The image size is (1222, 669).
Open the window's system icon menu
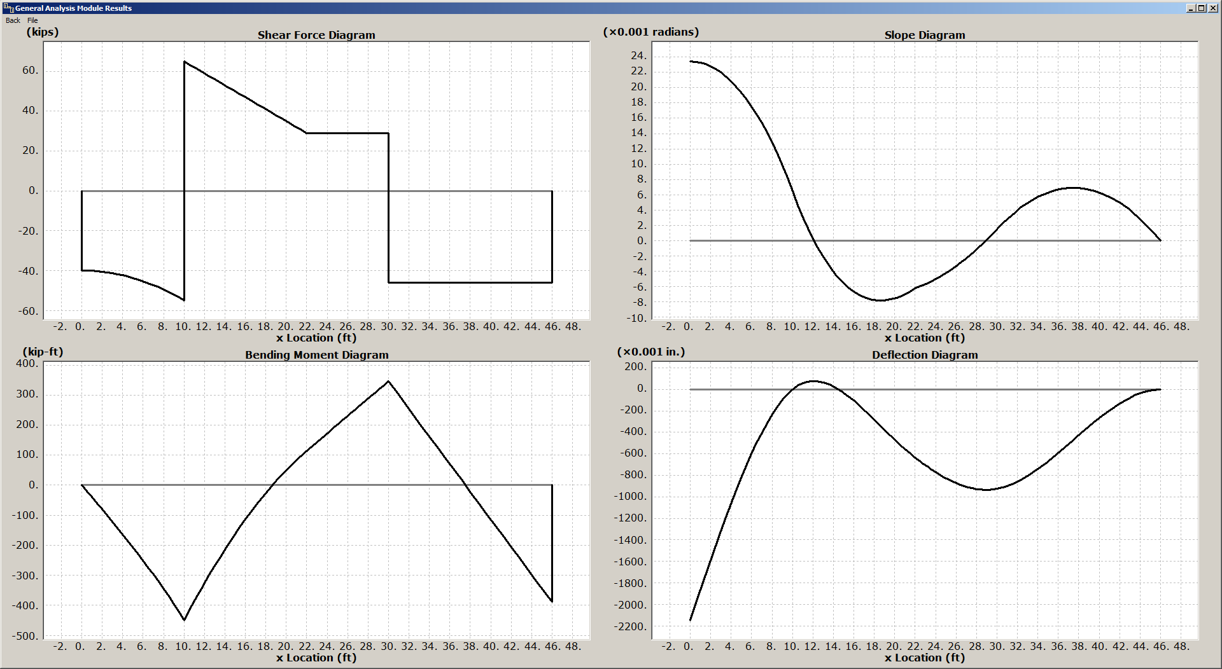(x=9, y=8)
